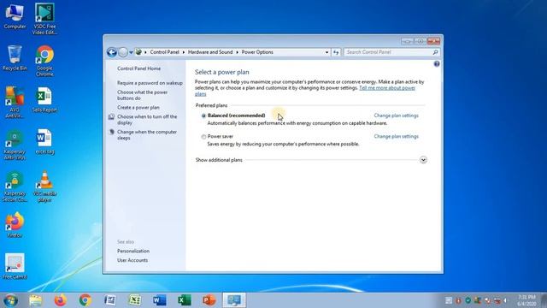Click the AVG AntiVirus desktop icon

15,103
